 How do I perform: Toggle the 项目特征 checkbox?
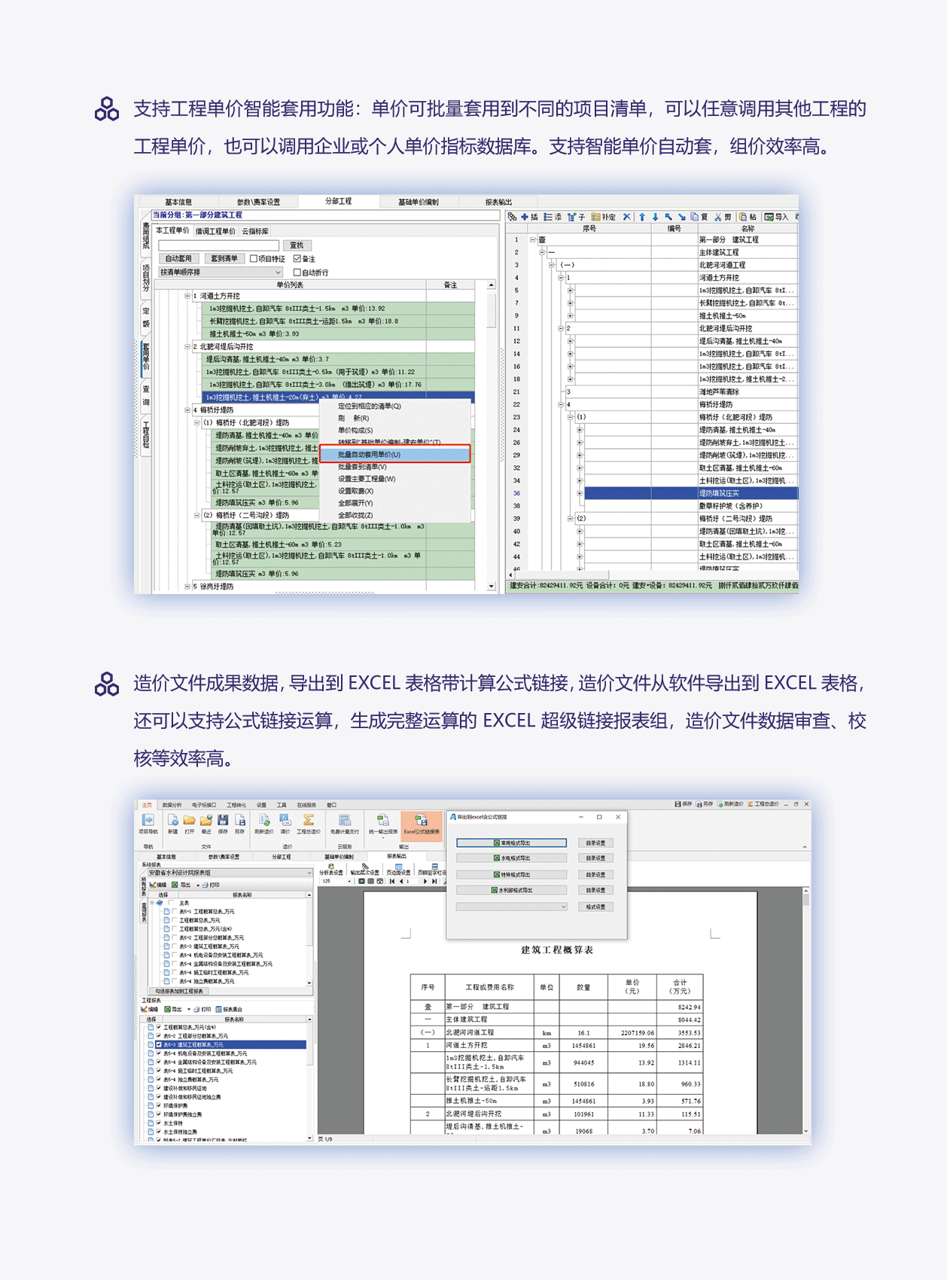click(254, 258)
